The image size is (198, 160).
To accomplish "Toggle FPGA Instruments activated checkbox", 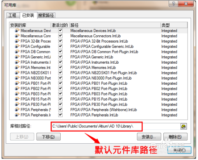I will point(60,62).
